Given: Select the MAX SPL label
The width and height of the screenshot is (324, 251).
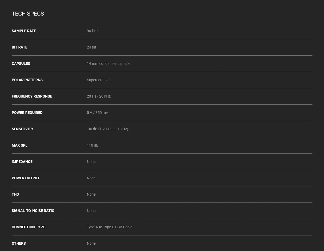Looking at the screenshot, I should coord(20,145).
